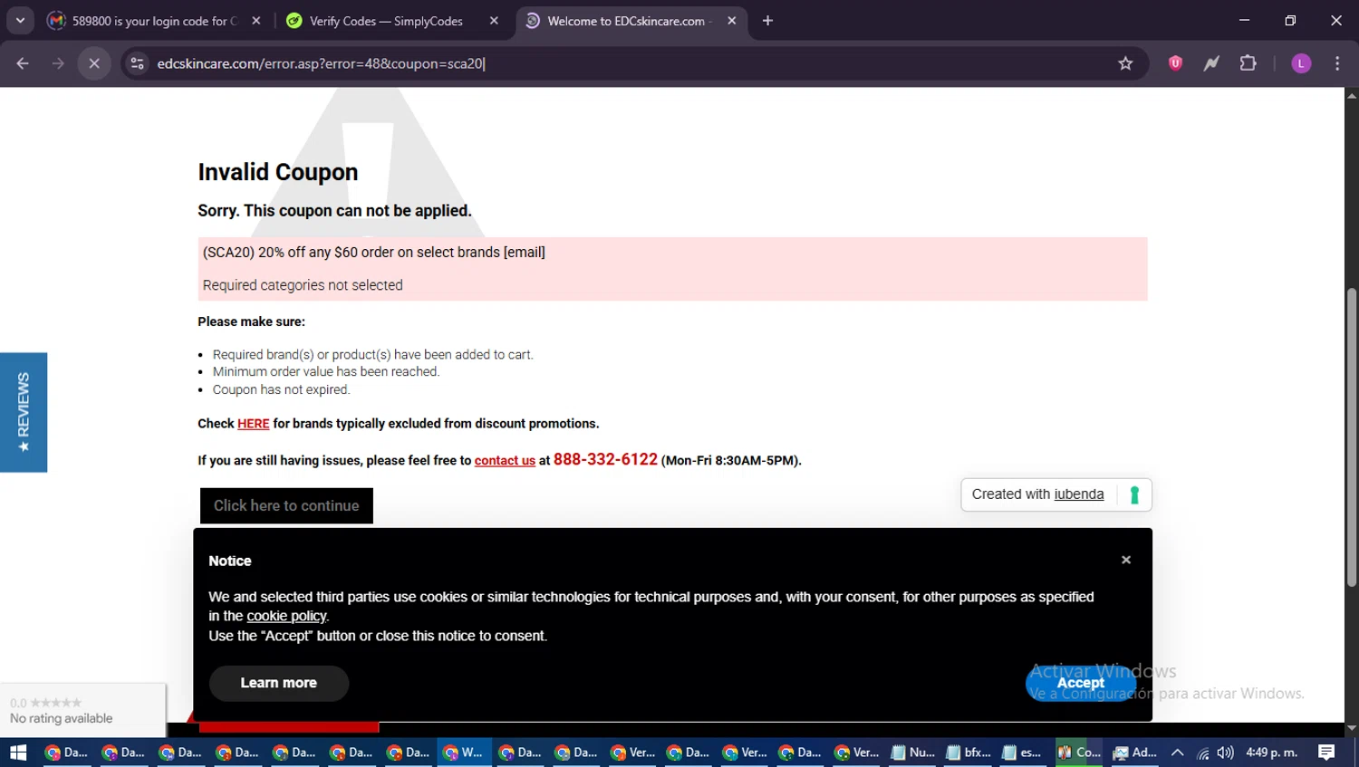Screen dimensions: 1359x767
Task: Click the 'Click here to continue' button
Action: pyautogui.click(x=286, y=505)
